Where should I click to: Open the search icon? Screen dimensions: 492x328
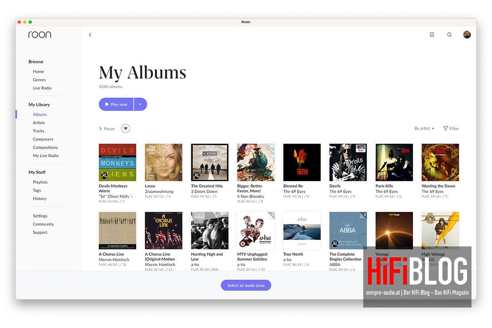click(449, 34)
